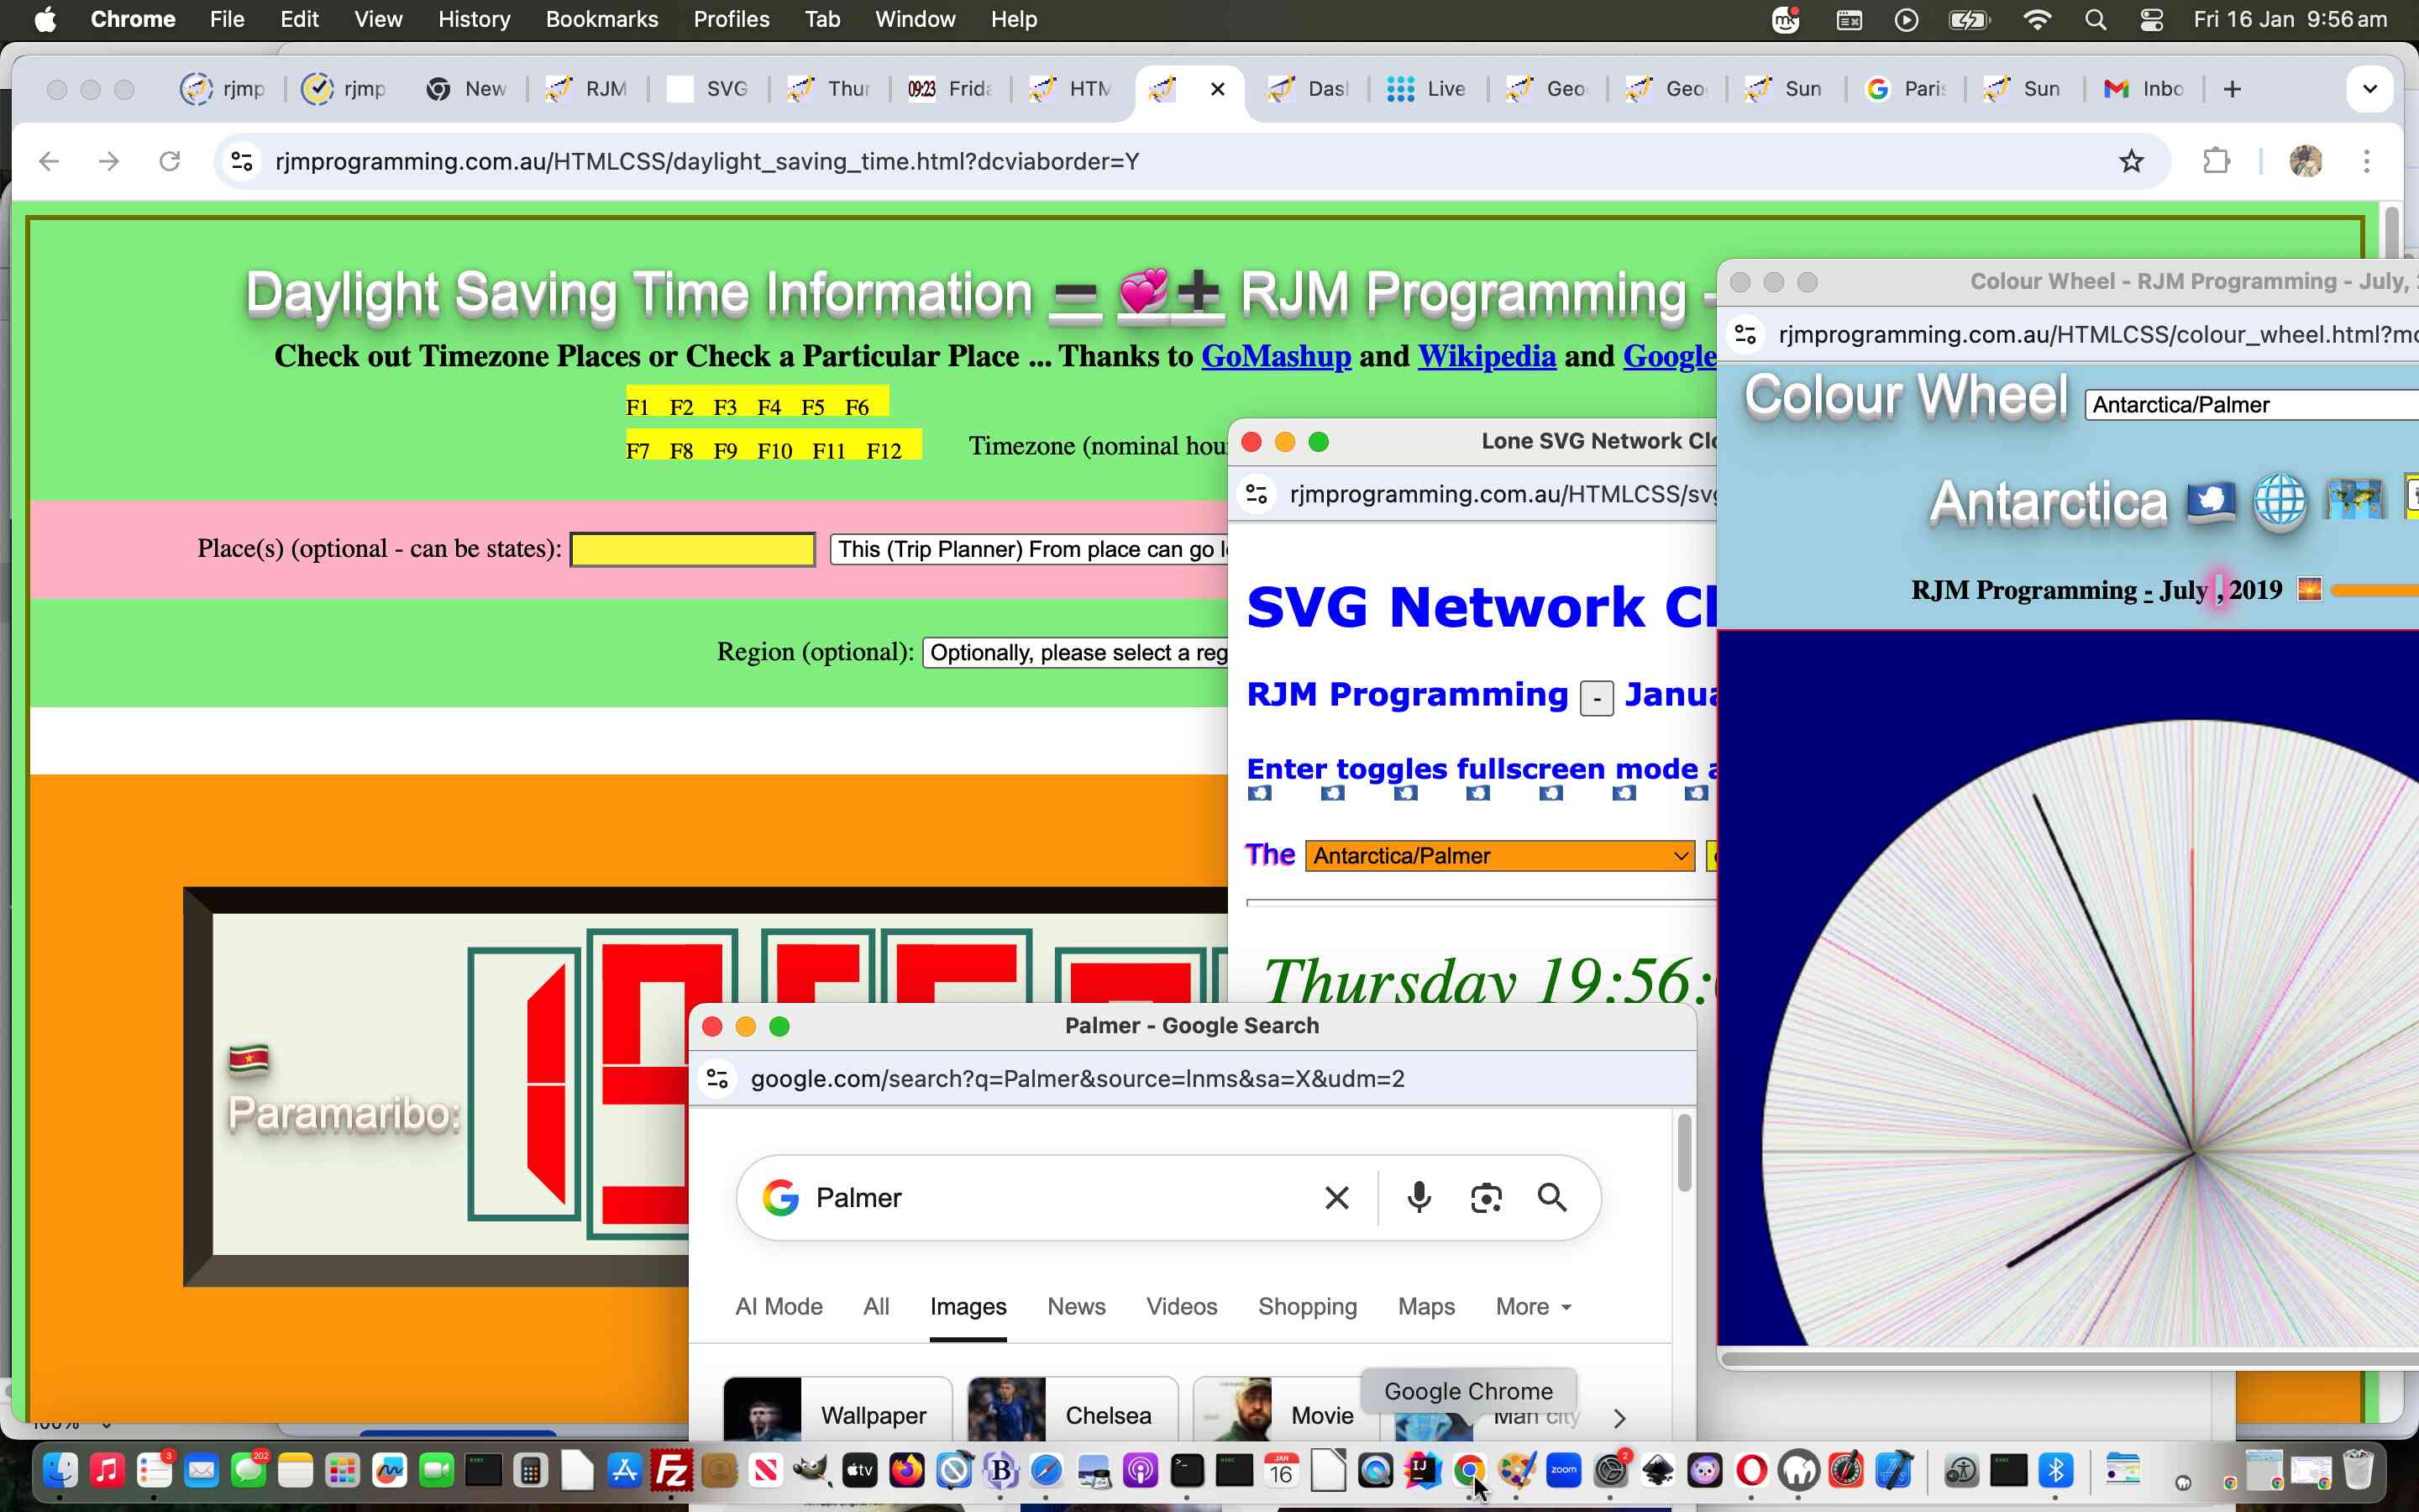Open the Antarctica/Palmer dropdown in SVG clock
Screen dimensions: 2419x1512
[1498, 855]
